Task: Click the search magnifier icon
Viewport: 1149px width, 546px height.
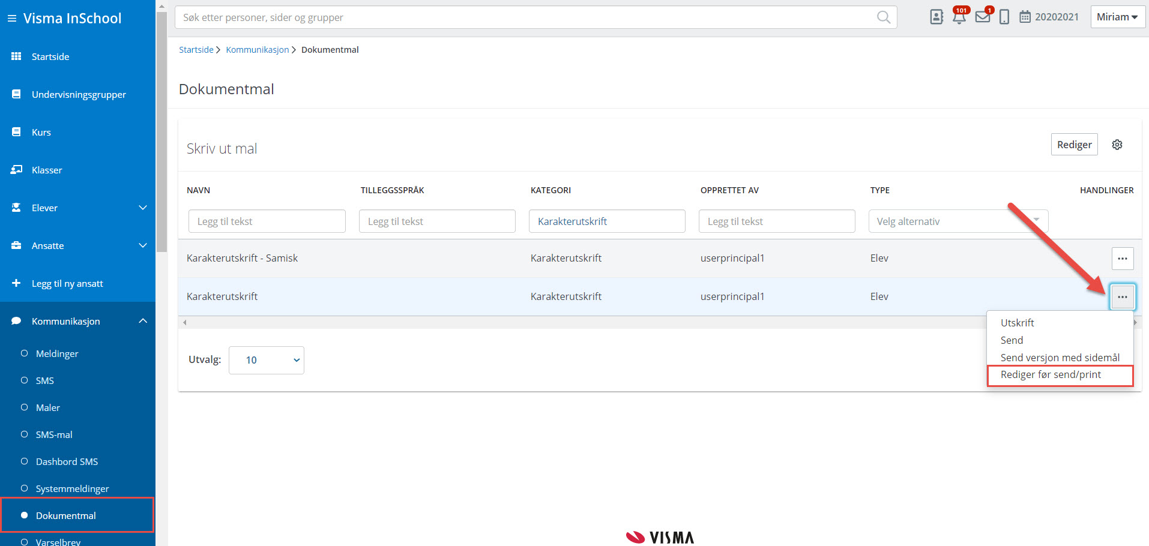Action: coord(883,17)
